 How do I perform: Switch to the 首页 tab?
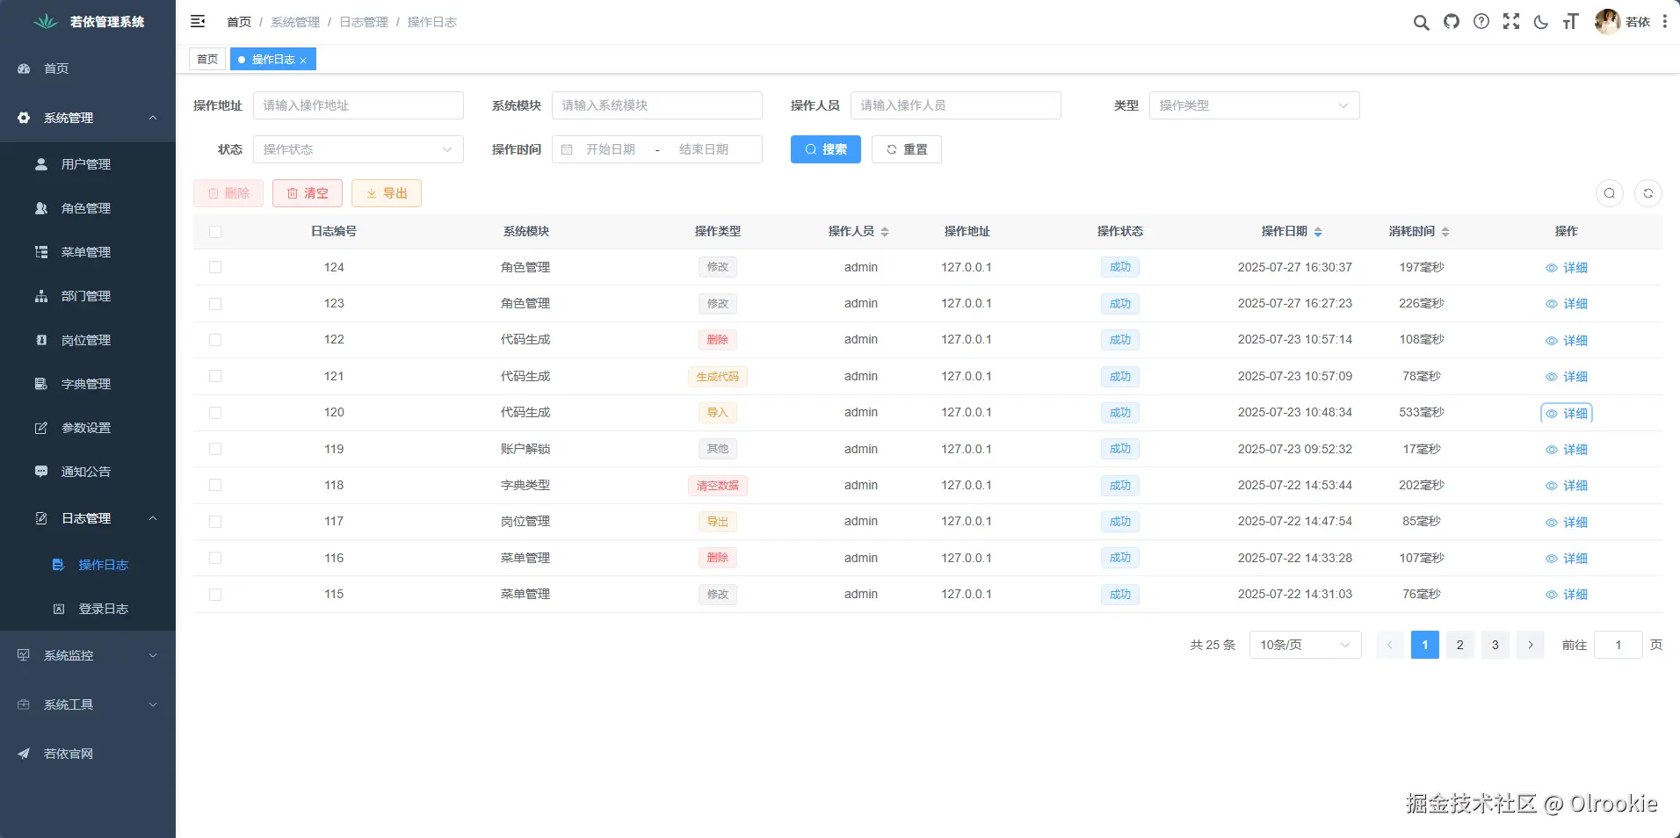[207, 59]
